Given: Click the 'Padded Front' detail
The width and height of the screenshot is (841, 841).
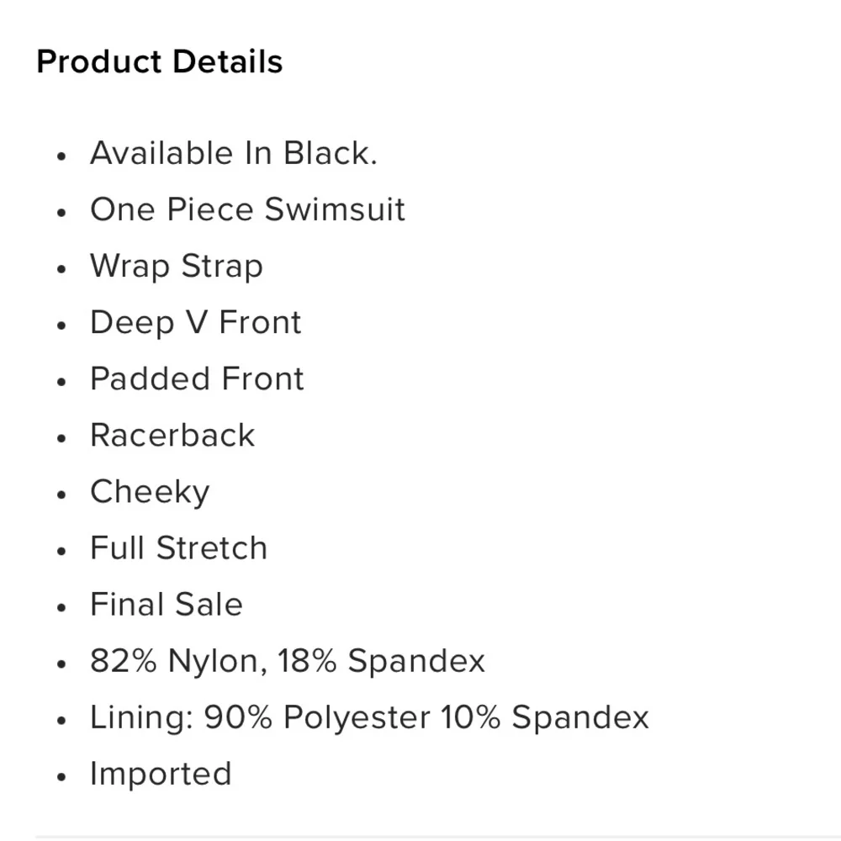Looking at the screenshot, I should [x=197, y=378].
